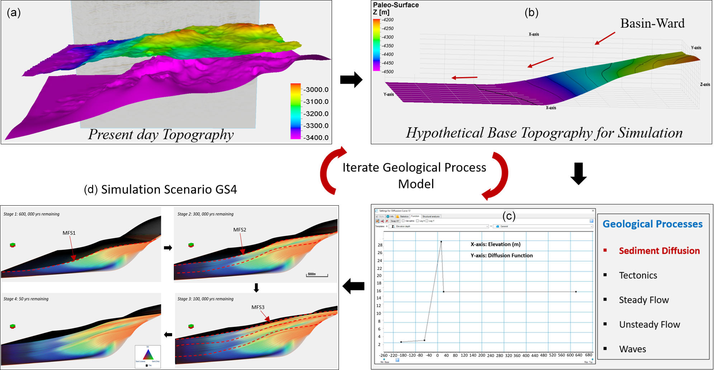Screen dimensions: 714x370
Task: Click the silt-sand triangle color legend
Action: pyautogui.click(x=148, y=356)
